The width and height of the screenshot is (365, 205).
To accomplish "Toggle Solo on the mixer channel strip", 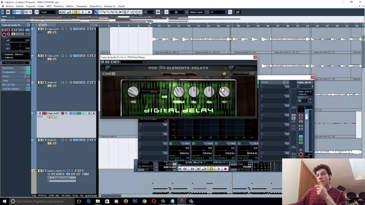I will [301, 118].
